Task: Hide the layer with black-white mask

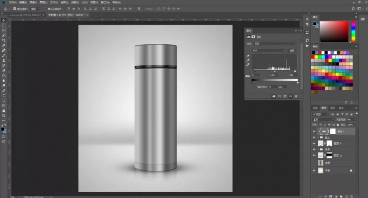Action: pyautogui.click(x=314, y=155)
